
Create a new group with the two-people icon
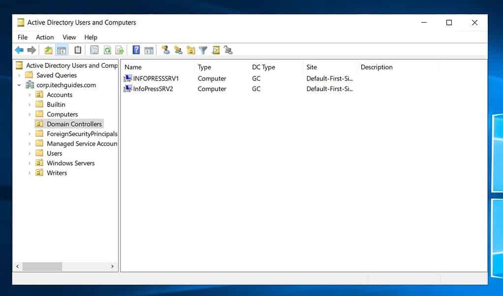(178, 50)
